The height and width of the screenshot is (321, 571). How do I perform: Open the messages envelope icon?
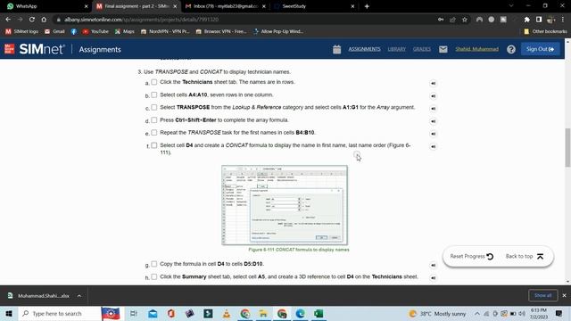[x=443, y=49]
